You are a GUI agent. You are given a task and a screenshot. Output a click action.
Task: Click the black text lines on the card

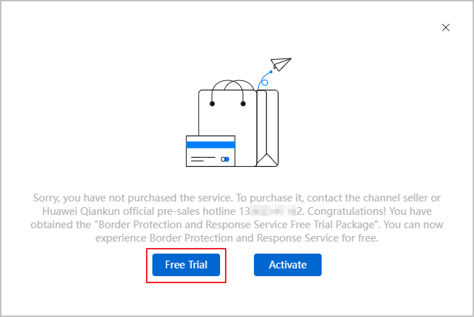point(203,159)
